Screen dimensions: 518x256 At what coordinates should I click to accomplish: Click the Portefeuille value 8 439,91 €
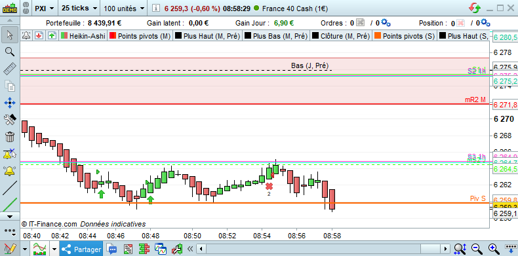coord(105,24)
